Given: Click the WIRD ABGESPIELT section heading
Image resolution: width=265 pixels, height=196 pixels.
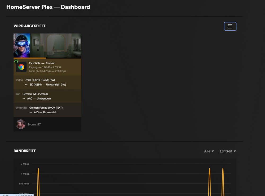Looking at the screenshot, I should 30,26.
